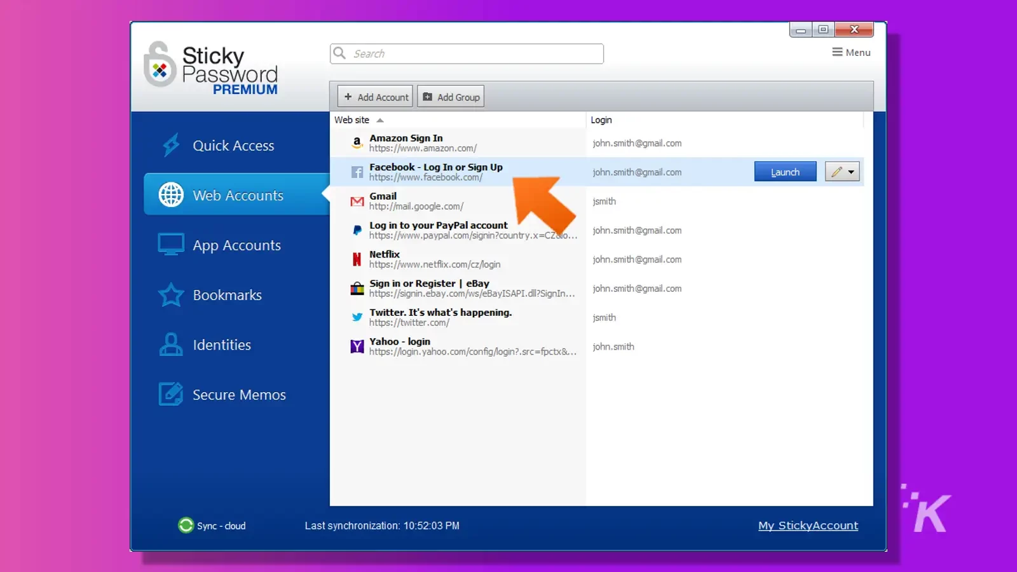Screen dimensions: 1017x572
Task: Go to Bookmarks section
Action: (x=227, y=295)
